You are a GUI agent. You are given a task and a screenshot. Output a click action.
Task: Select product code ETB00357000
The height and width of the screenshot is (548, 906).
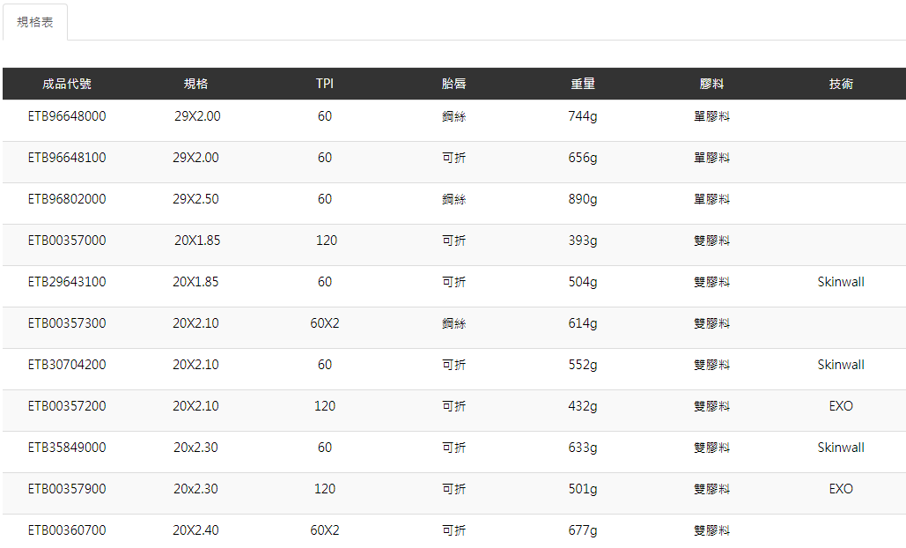point(67,241)
